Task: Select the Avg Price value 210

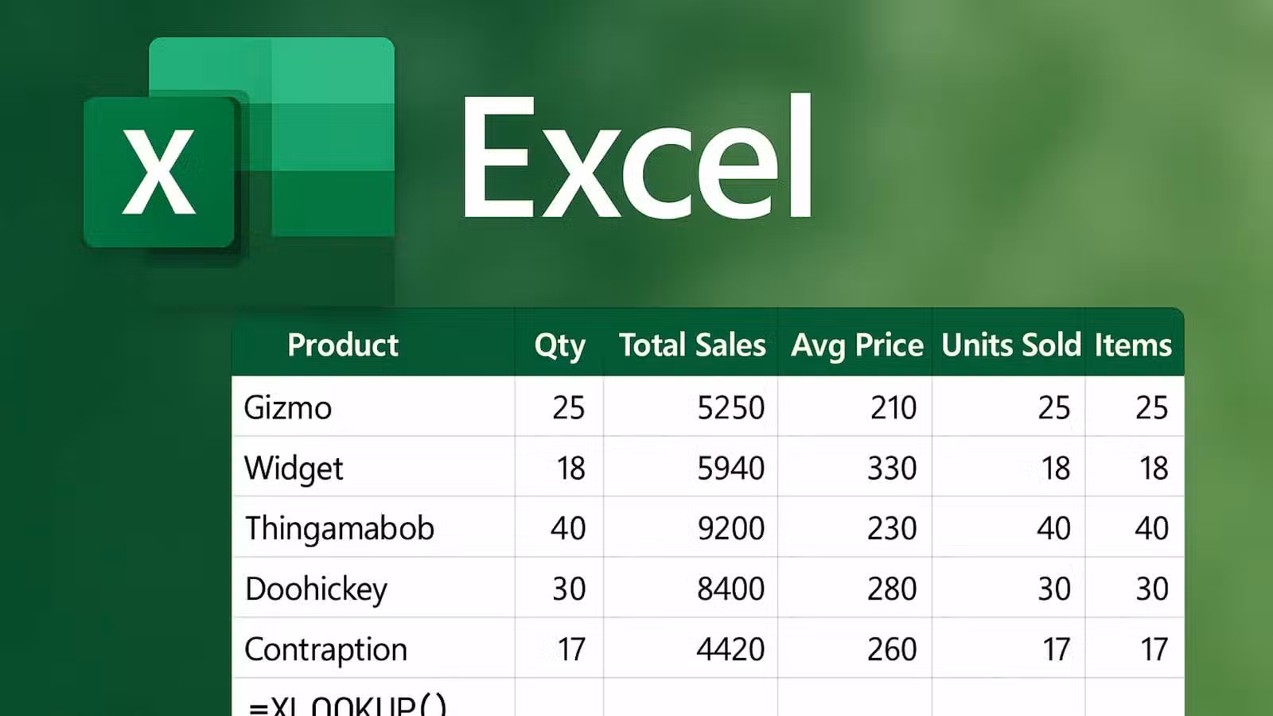Action: point(893,407)
